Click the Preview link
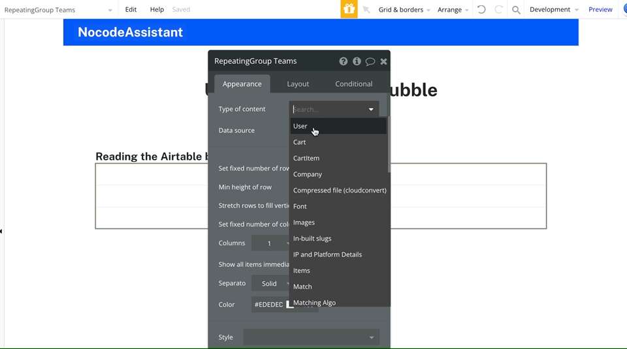This screenshot has width=627, height=349. [600, 9]
